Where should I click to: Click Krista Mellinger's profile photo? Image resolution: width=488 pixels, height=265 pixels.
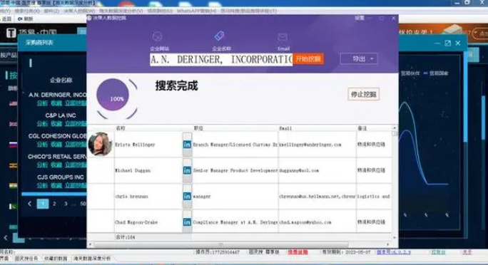(x=100, y=144)
